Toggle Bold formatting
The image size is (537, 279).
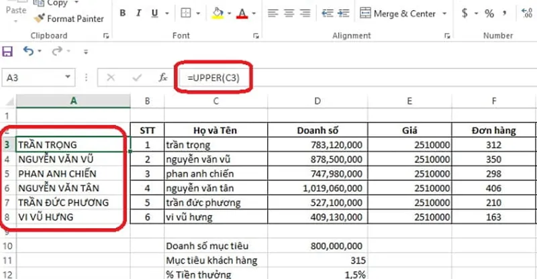pos(122,13)
